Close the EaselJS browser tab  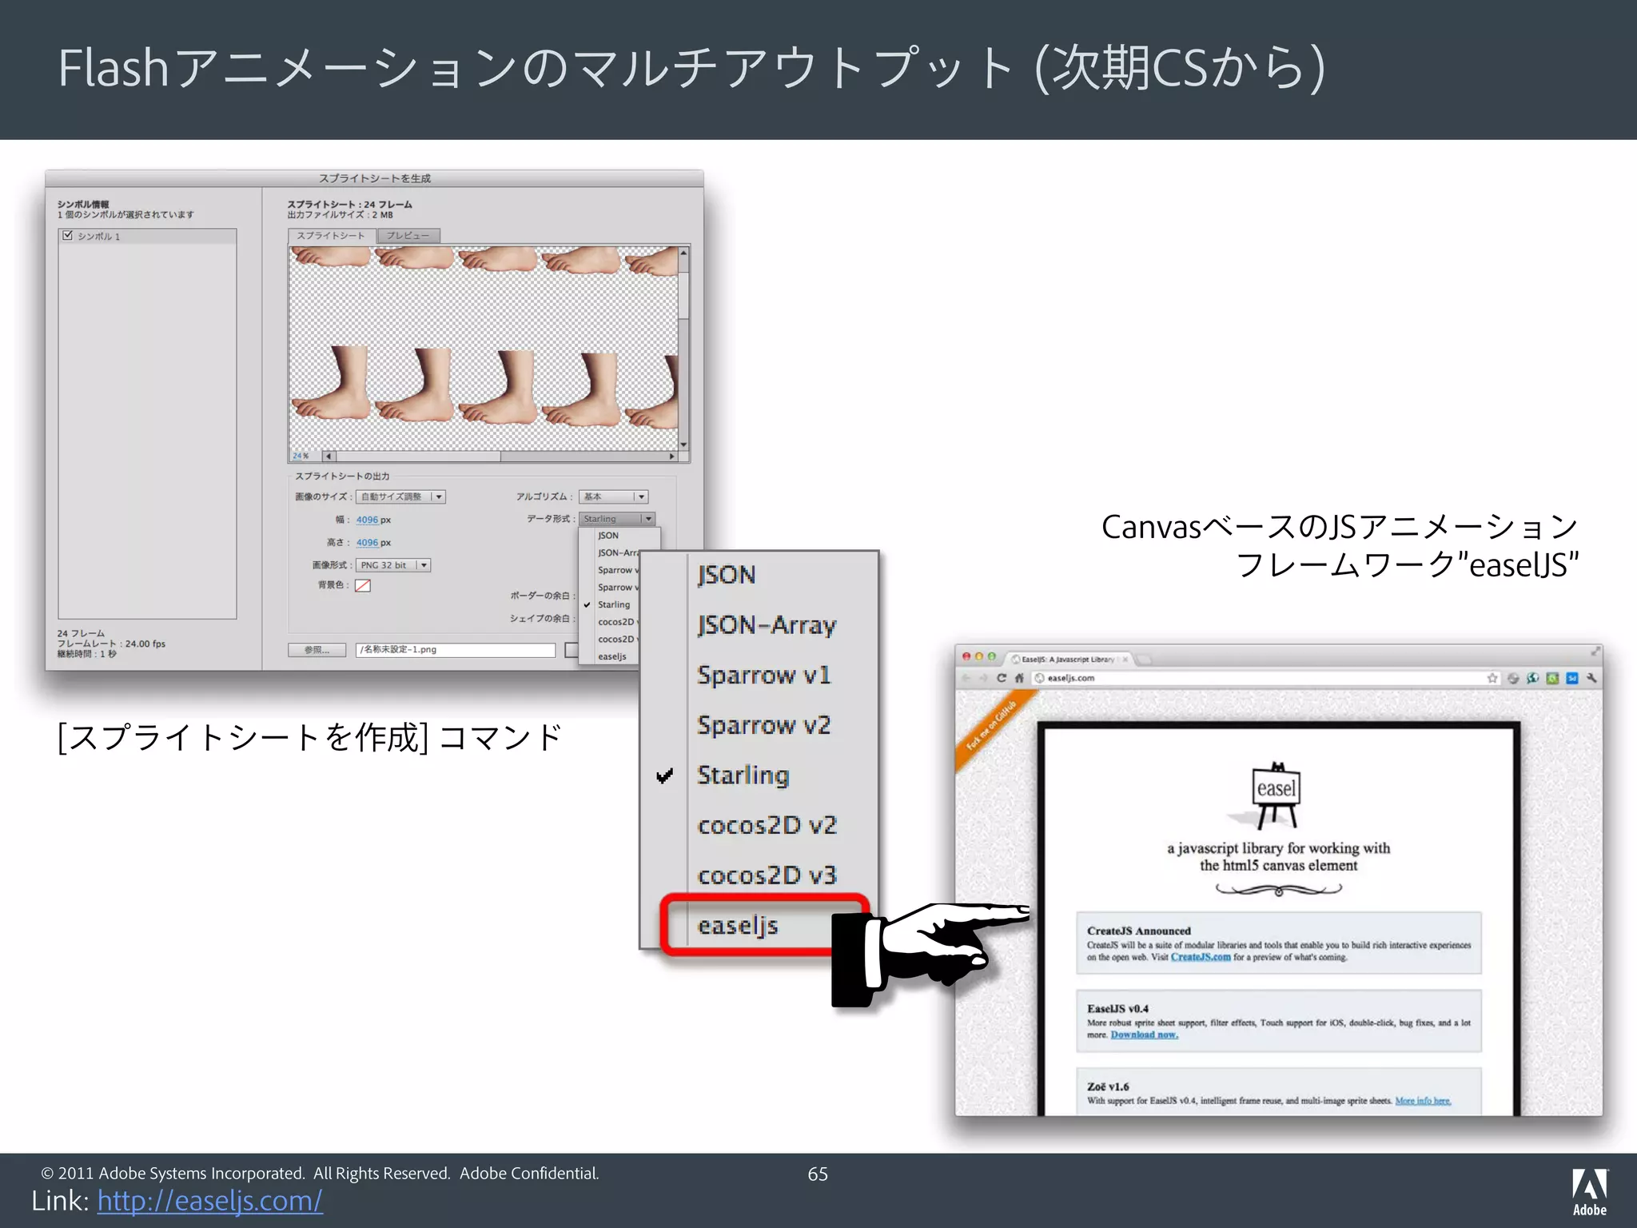click(x=1125, y=660)
